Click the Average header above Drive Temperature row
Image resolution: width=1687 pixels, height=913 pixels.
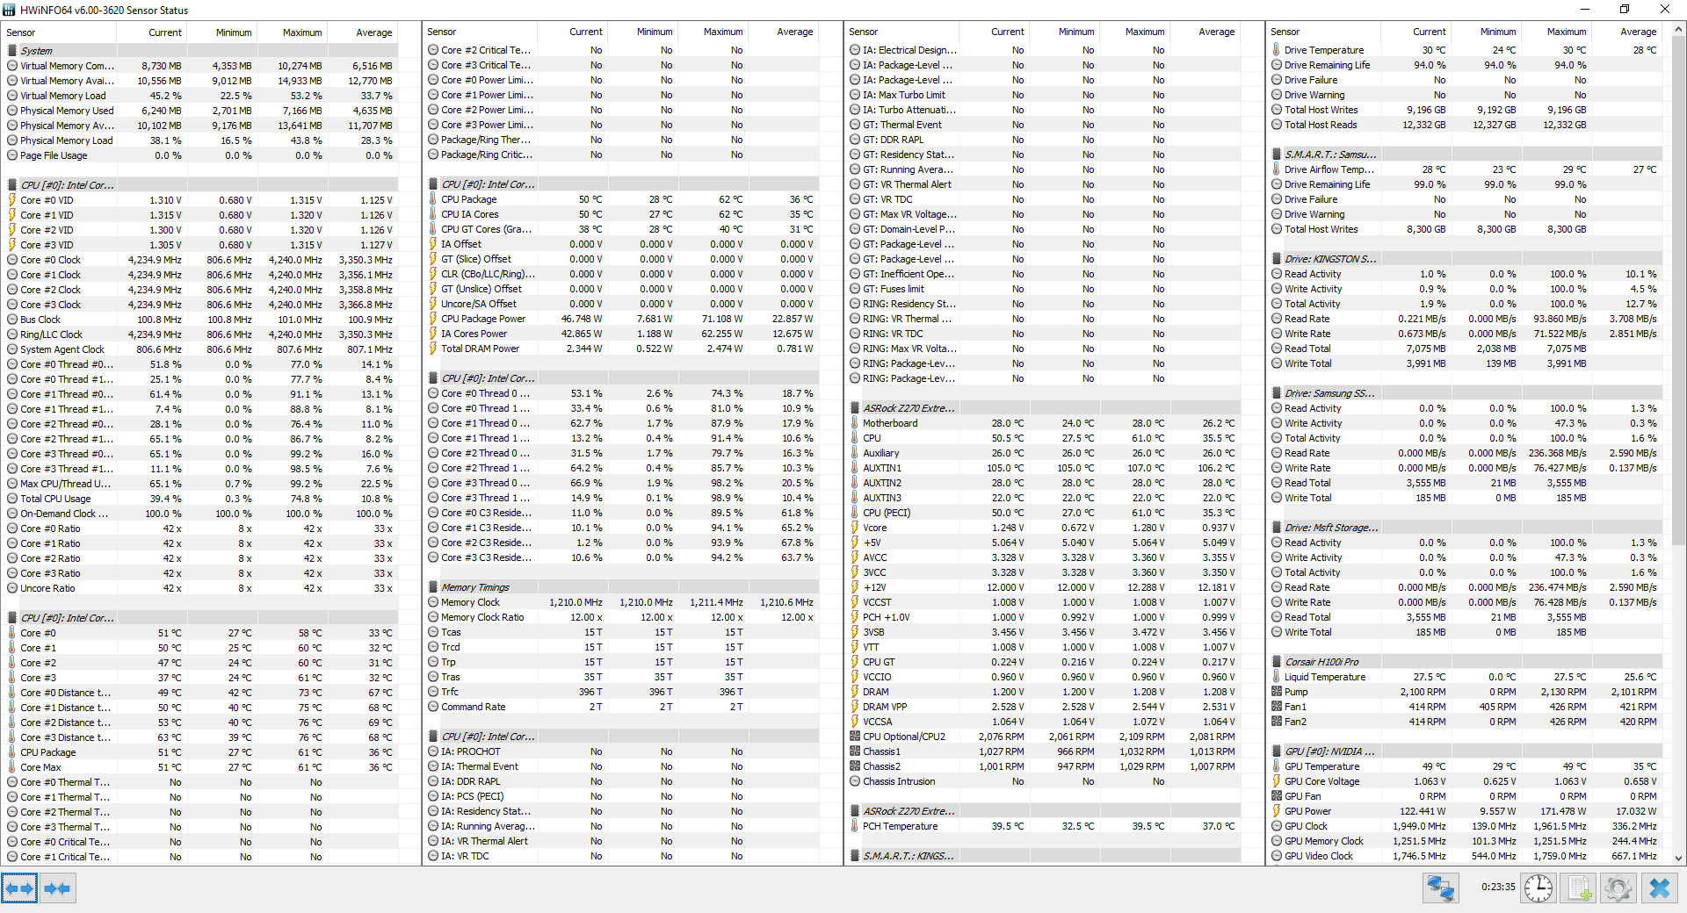click(x=1639, y=32)
